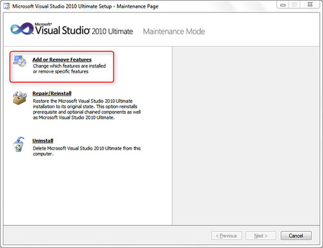The height and width of the screenshot is (248, 323).
Task: Click the Repair/Reinstall toolbox icon
Action: tap(19, 98)
